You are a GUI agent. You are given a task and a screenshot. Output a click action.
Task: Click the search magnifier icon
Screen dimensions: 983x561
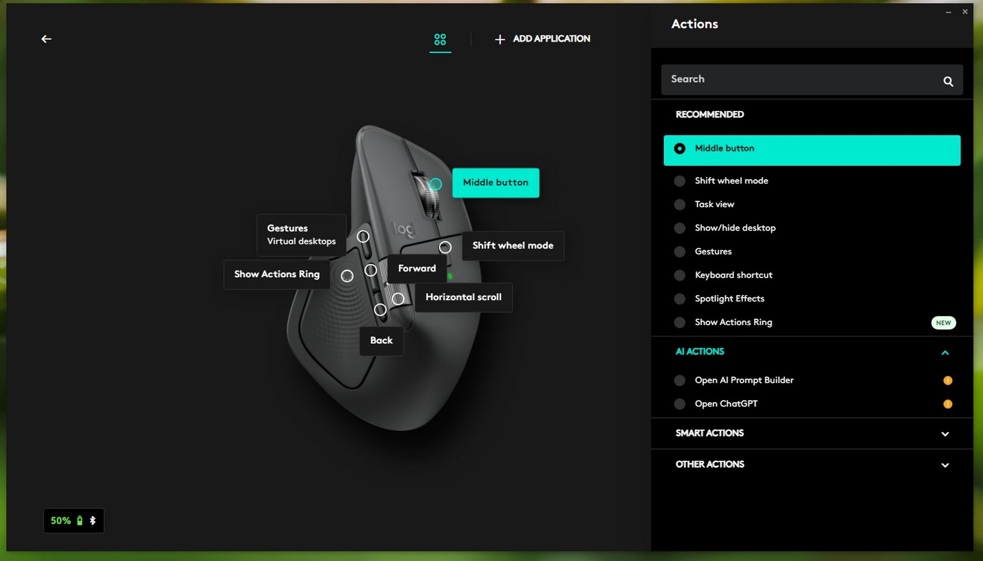pyautogui.click(x=948, y=81)
